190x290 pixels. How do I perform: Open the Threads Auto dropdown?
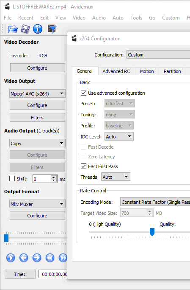[116, 177]
